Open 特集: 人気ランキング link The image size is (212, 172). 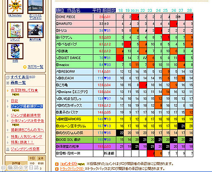pyautogui.click(x=27, y=137)
